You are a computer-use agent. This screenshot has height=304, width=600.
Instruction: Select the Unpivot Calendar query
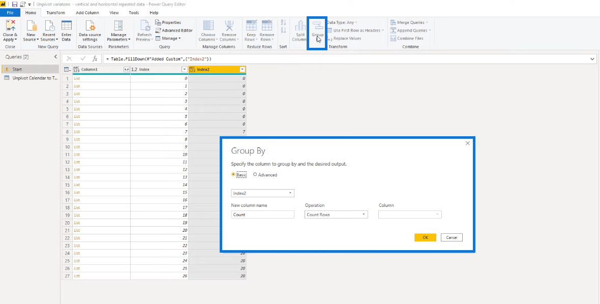[x=30, y=78]
